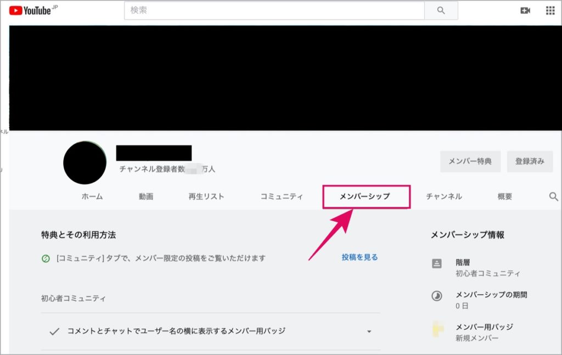Click the メンバーシップの期間 label
562x355 pixels.
click(x=491, y=295)
